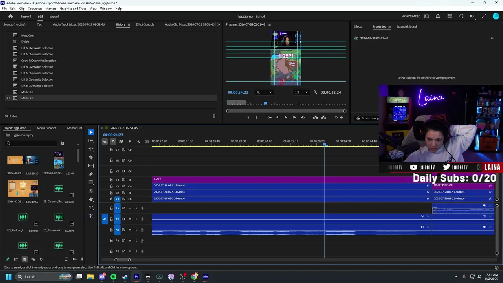Screen dimensions: 503x283
Task: Toggle linked selection in the timeline
Action: point(121,141)
